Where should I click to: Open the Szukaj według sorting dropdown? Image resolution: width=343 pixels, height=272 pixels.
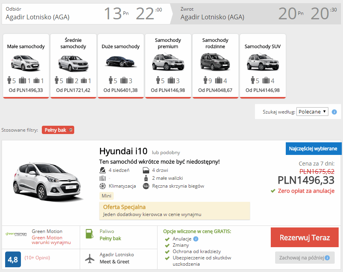(312, 112)
